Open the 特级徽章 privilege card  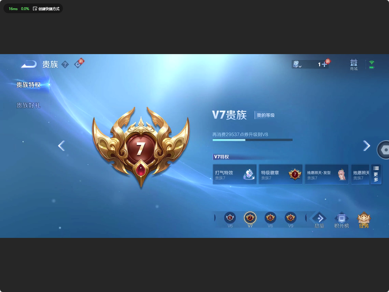(x=281, y=174)
